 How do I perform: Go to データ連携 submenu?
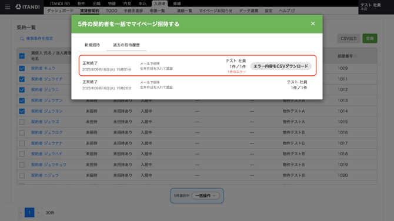coord(249,11)
